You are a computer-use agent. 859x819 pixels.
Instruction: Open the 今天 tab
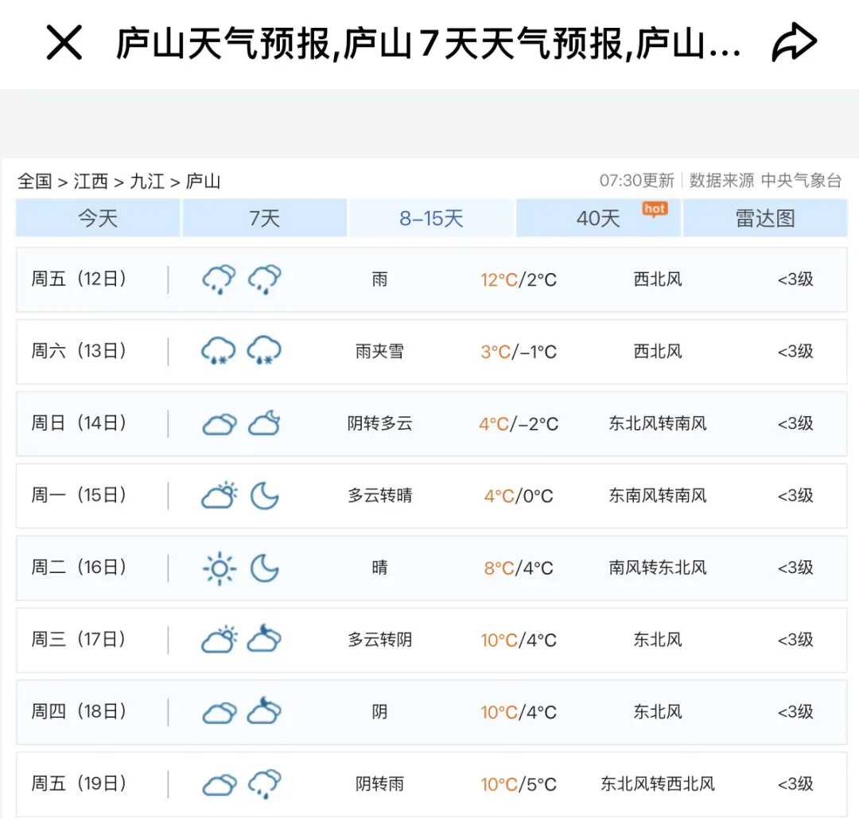(x=98, y=218)
